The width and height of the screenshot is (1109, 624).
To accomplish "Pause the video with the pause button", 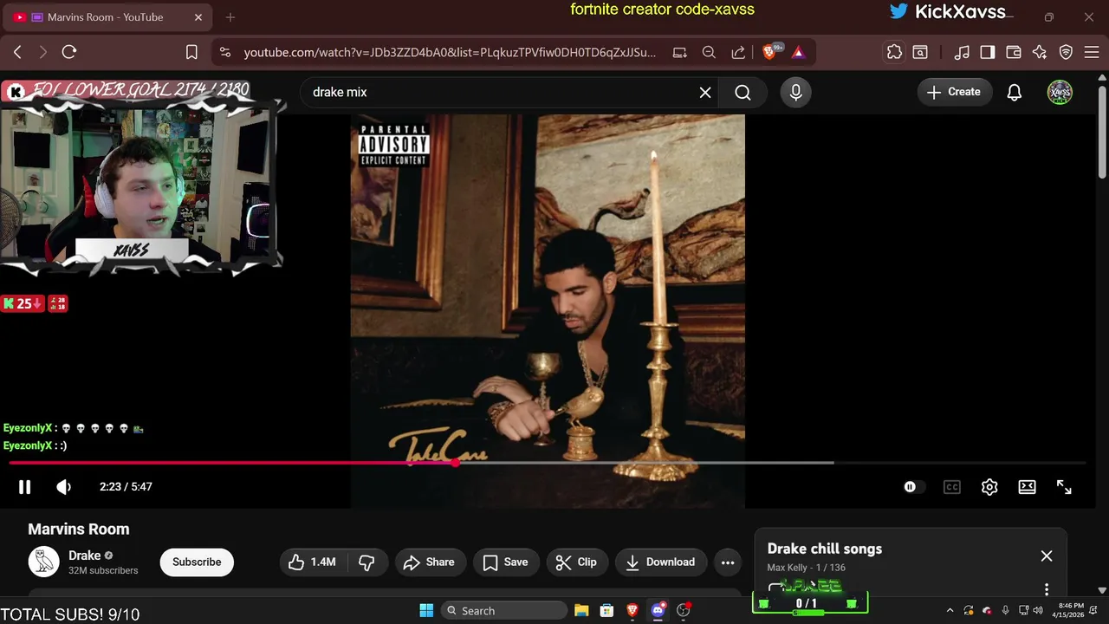I will [24, 487].
